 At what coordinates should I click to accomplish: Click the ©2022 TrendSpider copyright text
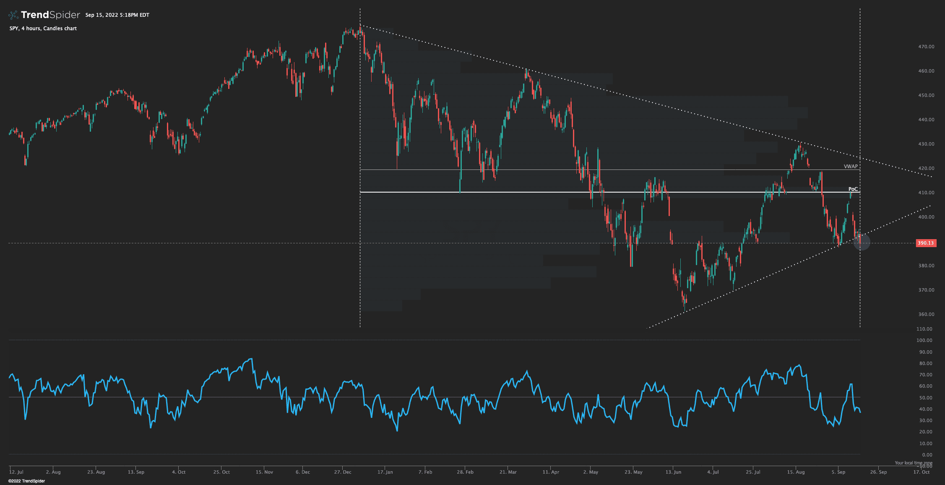click(26, 481)
